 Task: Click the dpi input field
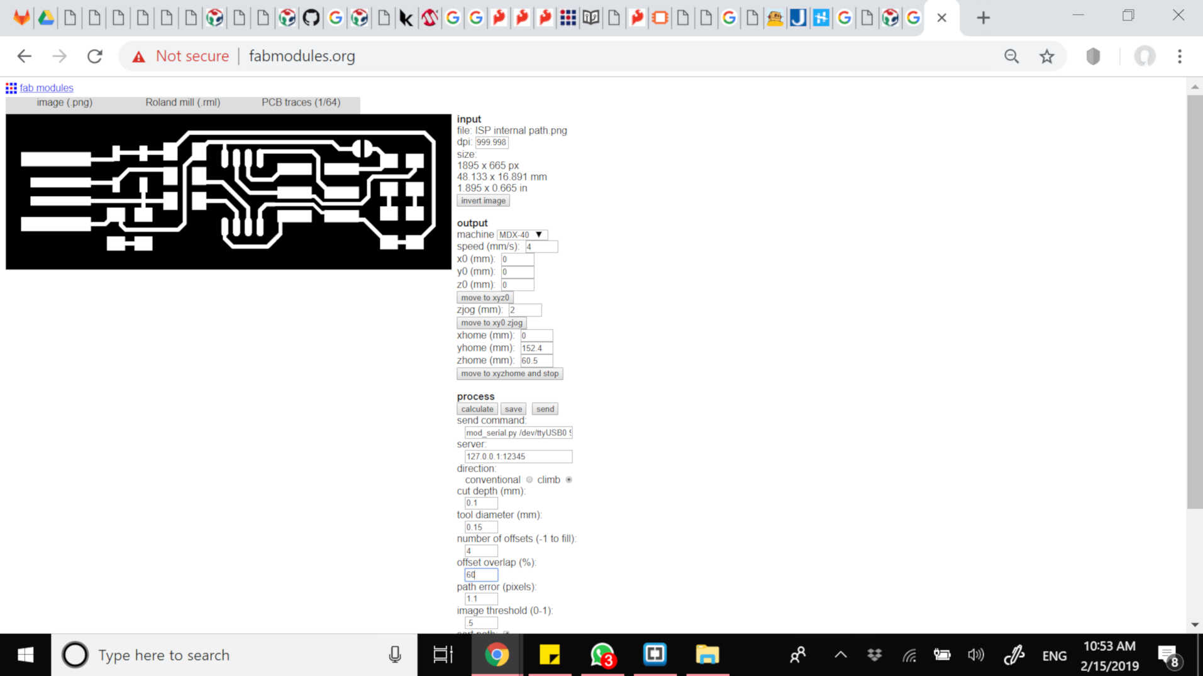click(x=492, y=143)
